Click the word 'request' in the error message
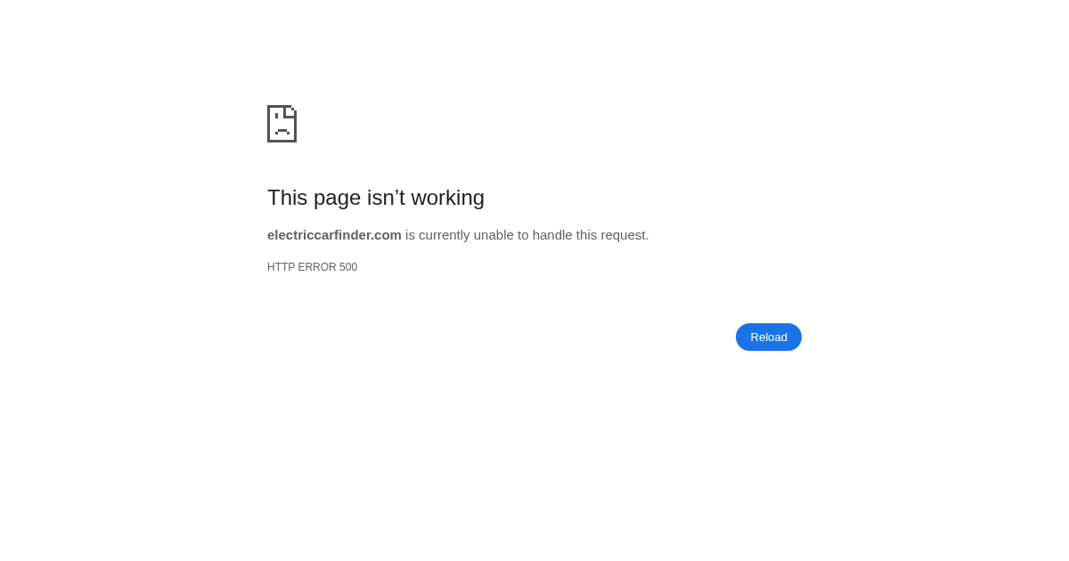Viewport: 1069px width, 561px height. pos(624,235)
